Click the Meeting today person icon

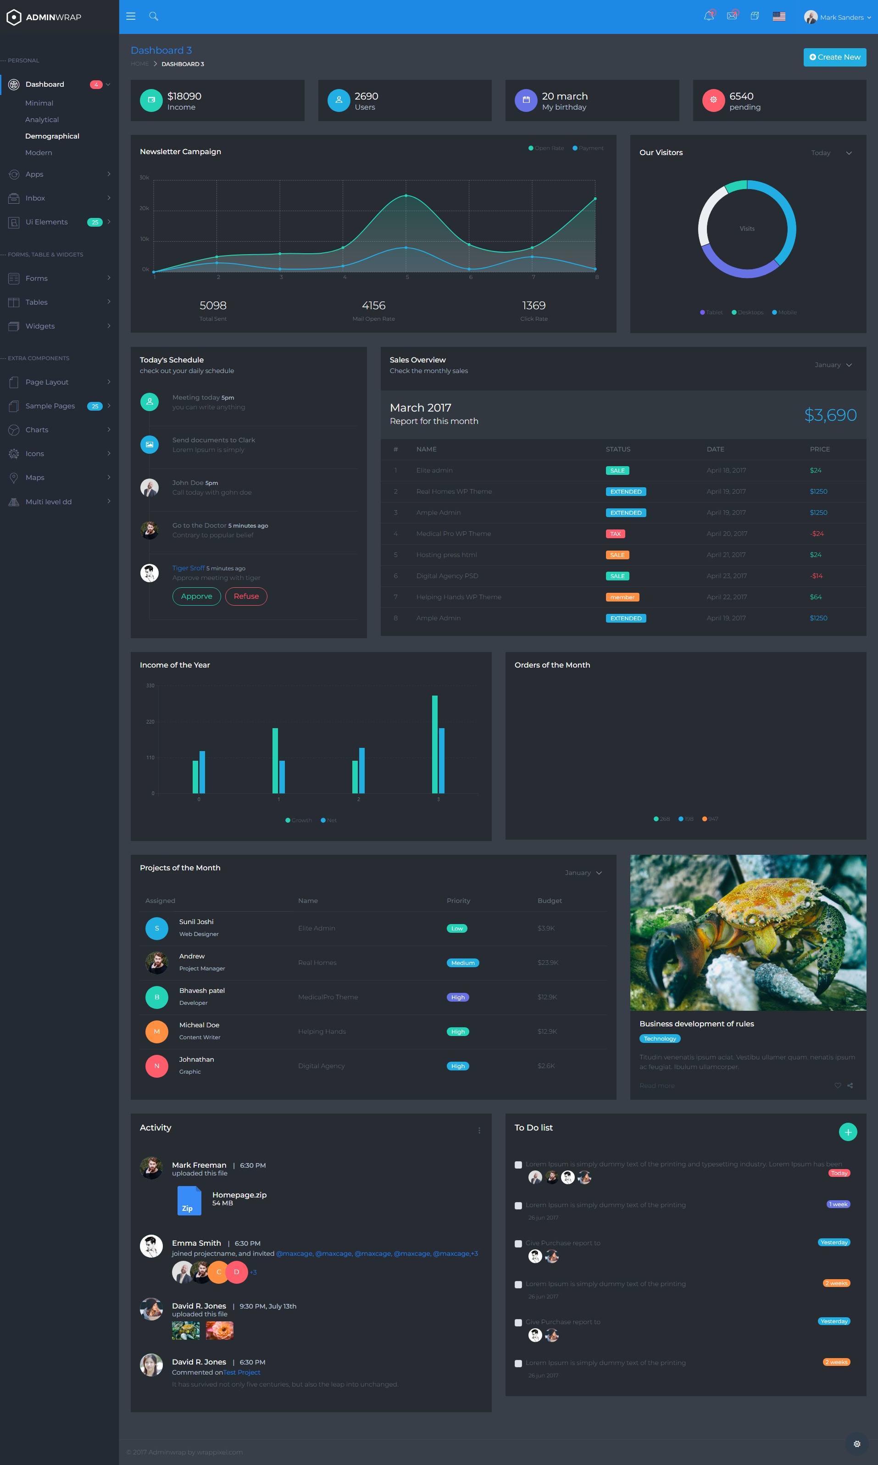(x=149, y=402)
